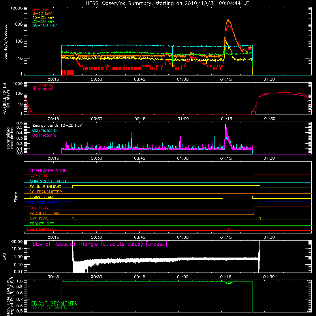
Task: Select the ECLIPSE_FLAG label
Action: point(43,203)
